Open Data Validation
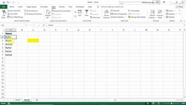 tap(117, 17)
